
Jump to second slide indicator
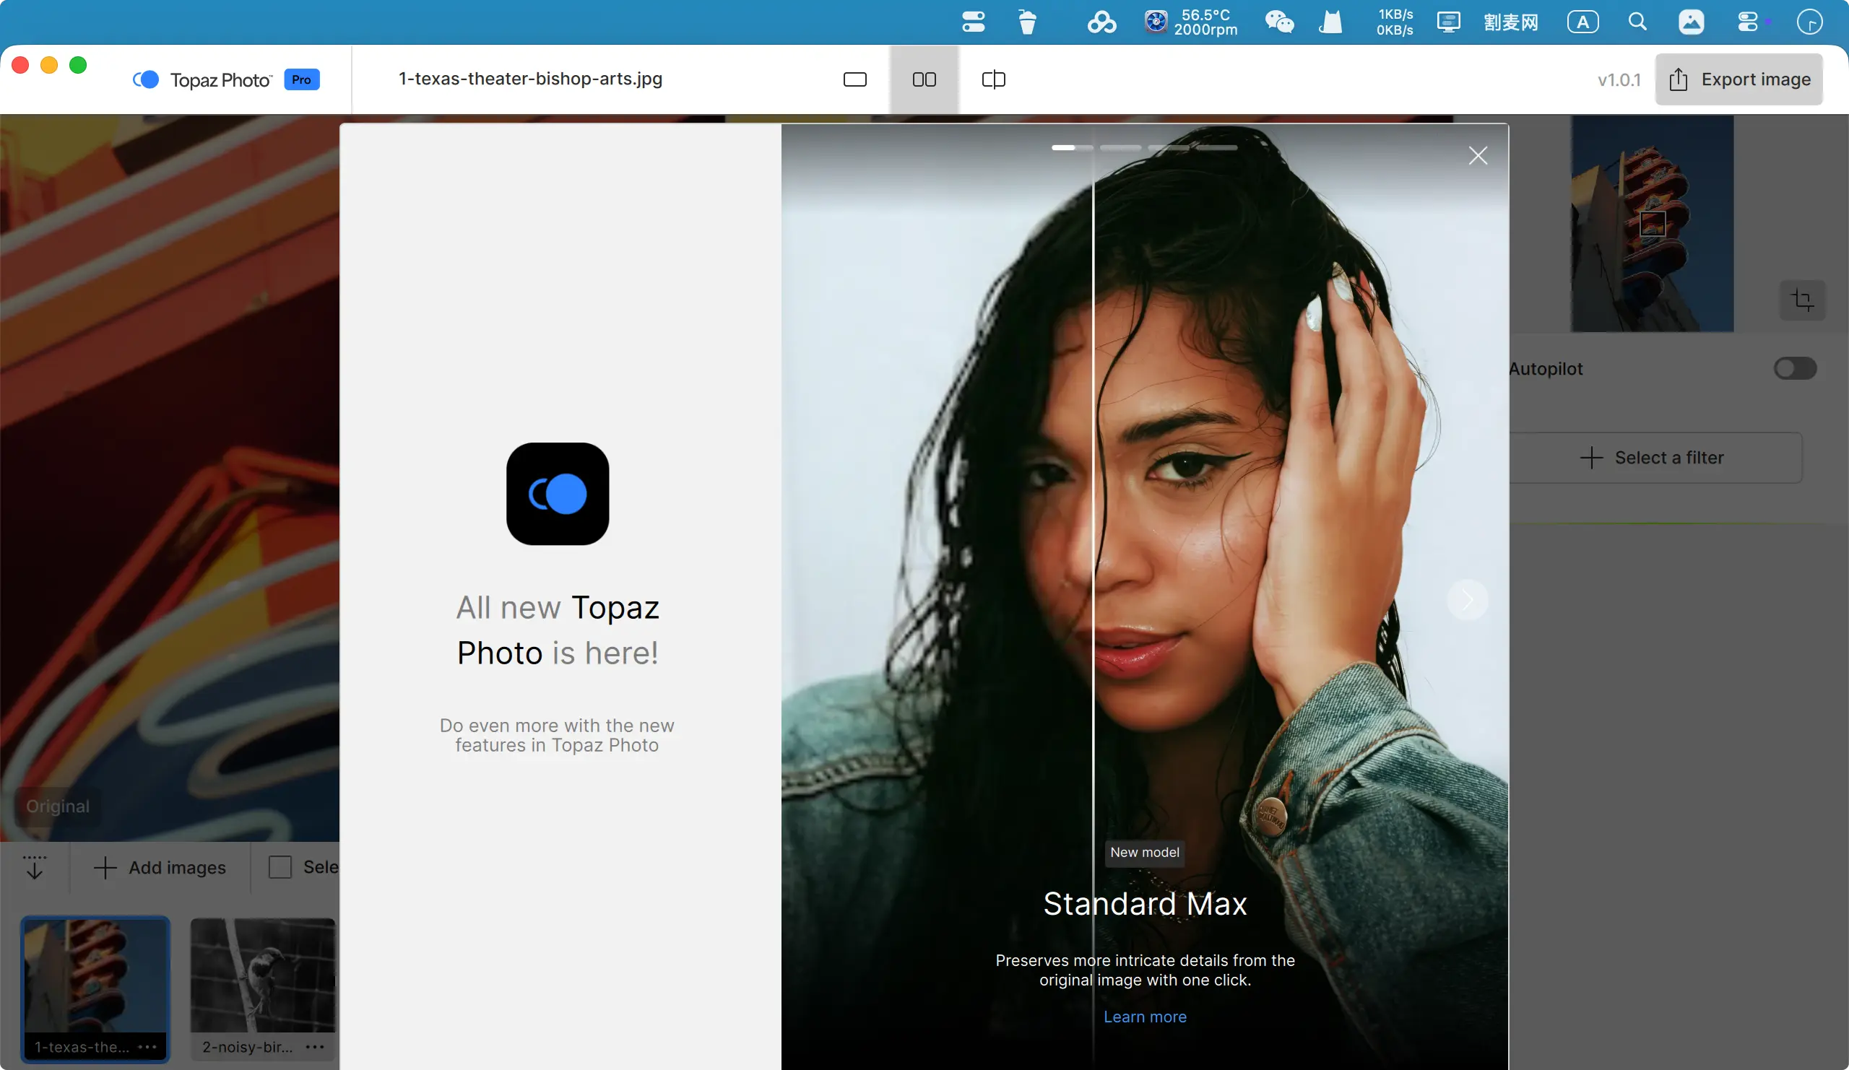click(x=1120, y=148)
